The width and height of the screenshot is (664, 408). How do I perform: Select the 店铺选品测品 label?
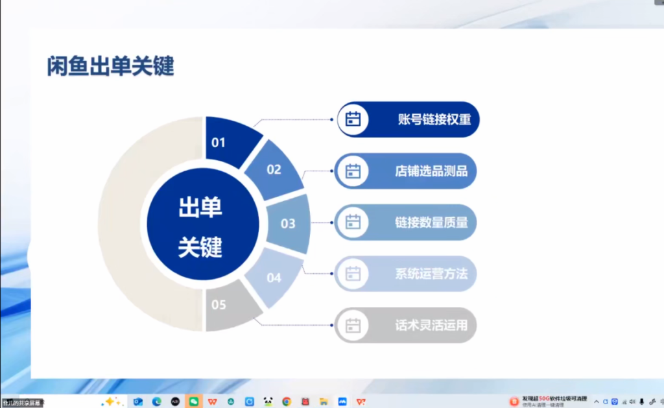tap(431, 171)
